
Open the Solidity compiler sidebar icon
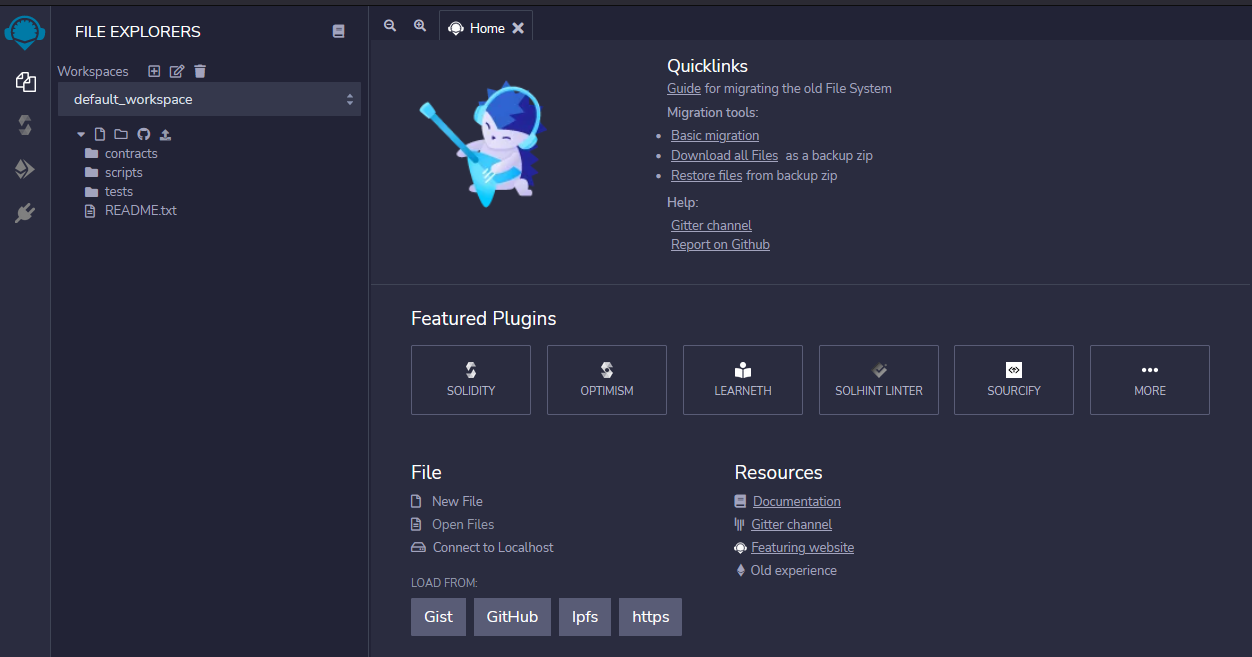coord(25,125)
